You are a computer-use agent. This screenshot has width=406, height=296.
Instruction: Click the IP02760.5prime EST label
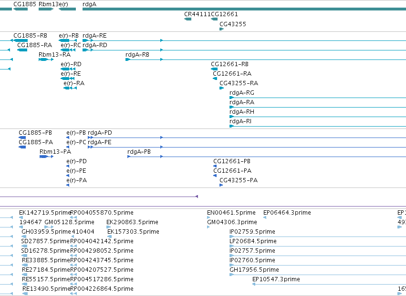(252, 261)
